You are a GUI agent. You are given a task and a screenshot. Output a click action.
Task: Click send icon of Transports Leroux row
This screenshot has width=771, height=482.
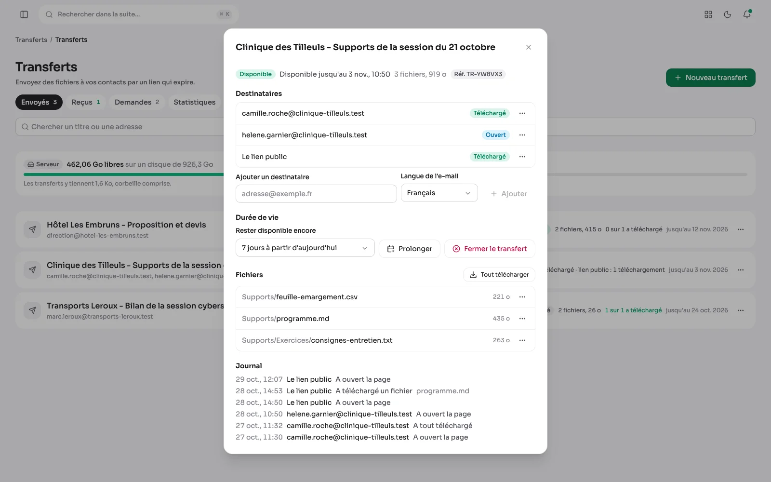[x=32, y=310]
